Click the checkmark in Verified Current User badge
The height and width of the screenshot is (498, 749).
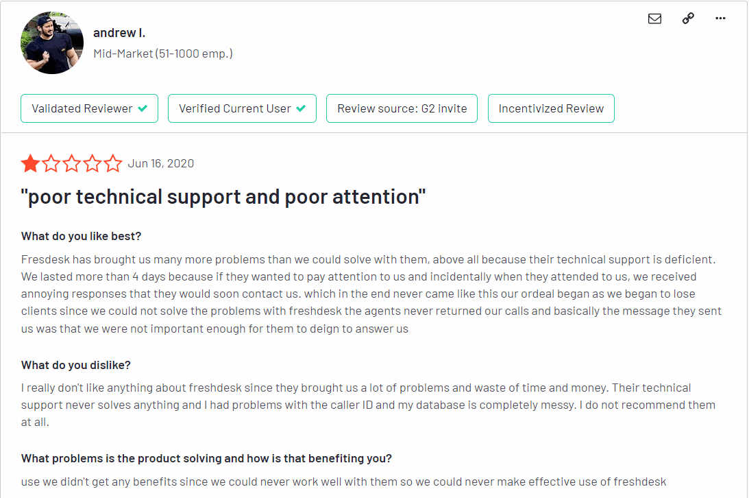pyautogui.click(x=301, y=108)
